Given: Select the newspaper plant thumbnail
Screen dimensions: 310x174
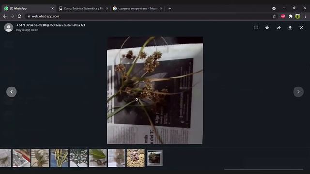Looking at the screenshot, I should coord(21,158).
